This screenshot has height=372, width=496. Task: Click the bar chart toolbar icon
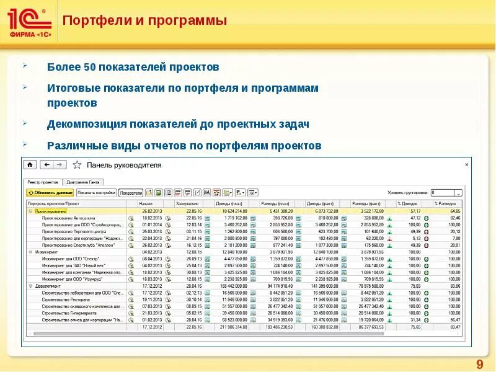click(207, 193)
